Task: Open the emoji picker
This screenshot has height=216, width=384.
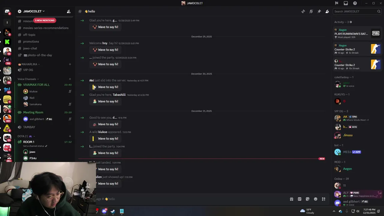Action: 316,199
